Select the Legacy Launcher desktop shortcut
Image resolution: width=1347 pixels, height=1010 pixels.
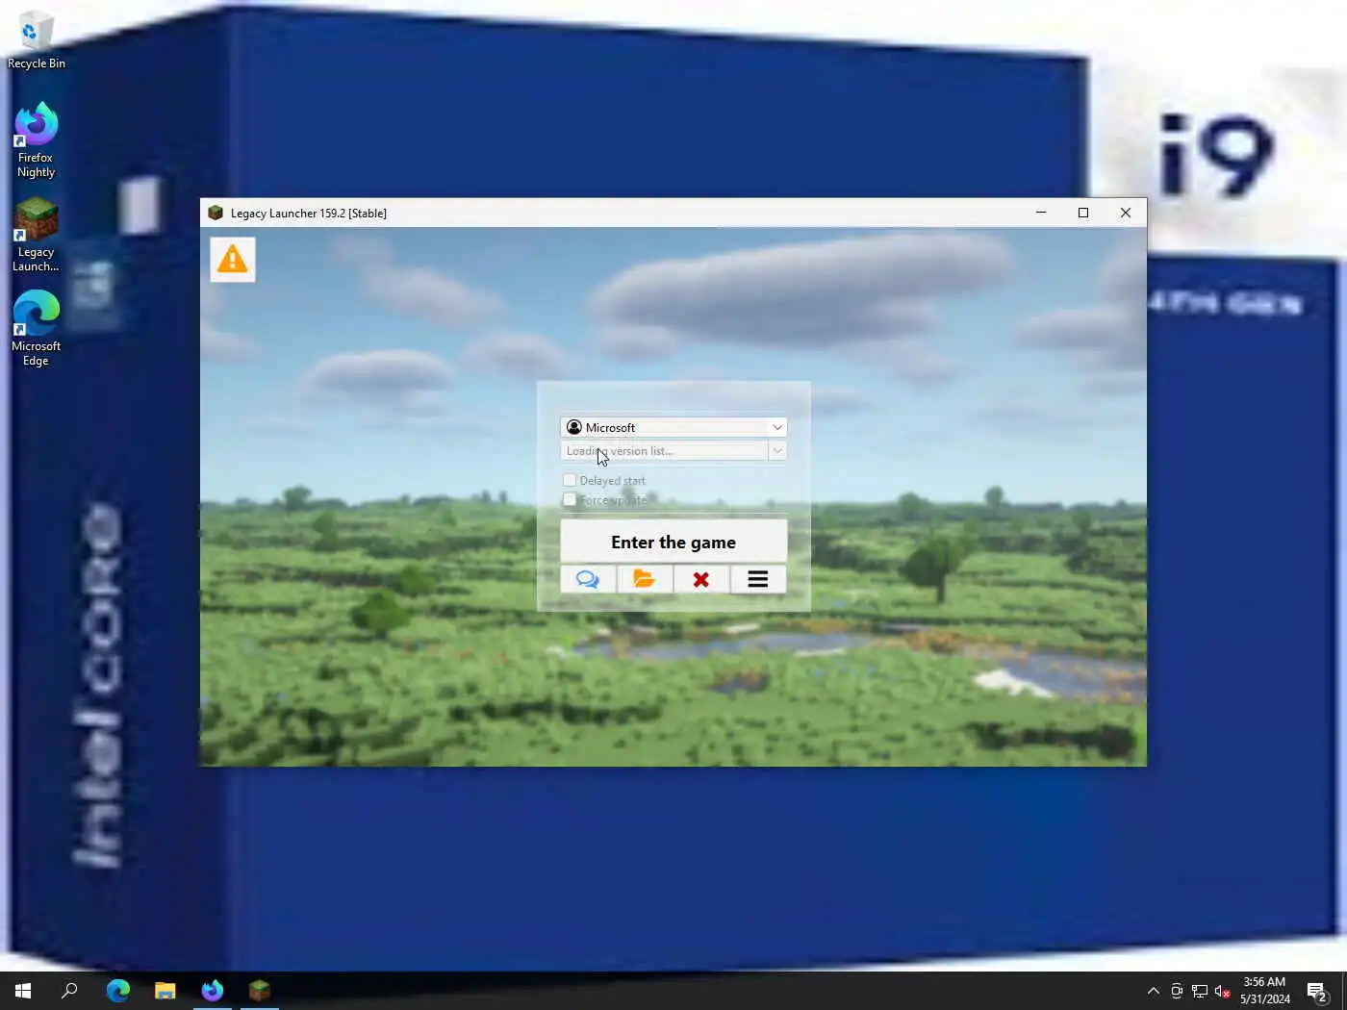pyautogui.click(x=36, y=235)
